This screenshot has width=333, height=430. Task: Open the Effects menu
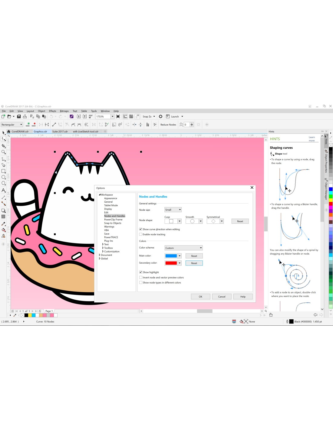click(x=52, y=111)
